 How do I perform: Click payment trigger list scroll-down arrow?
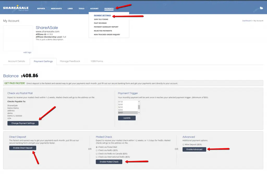click(139, 113)
